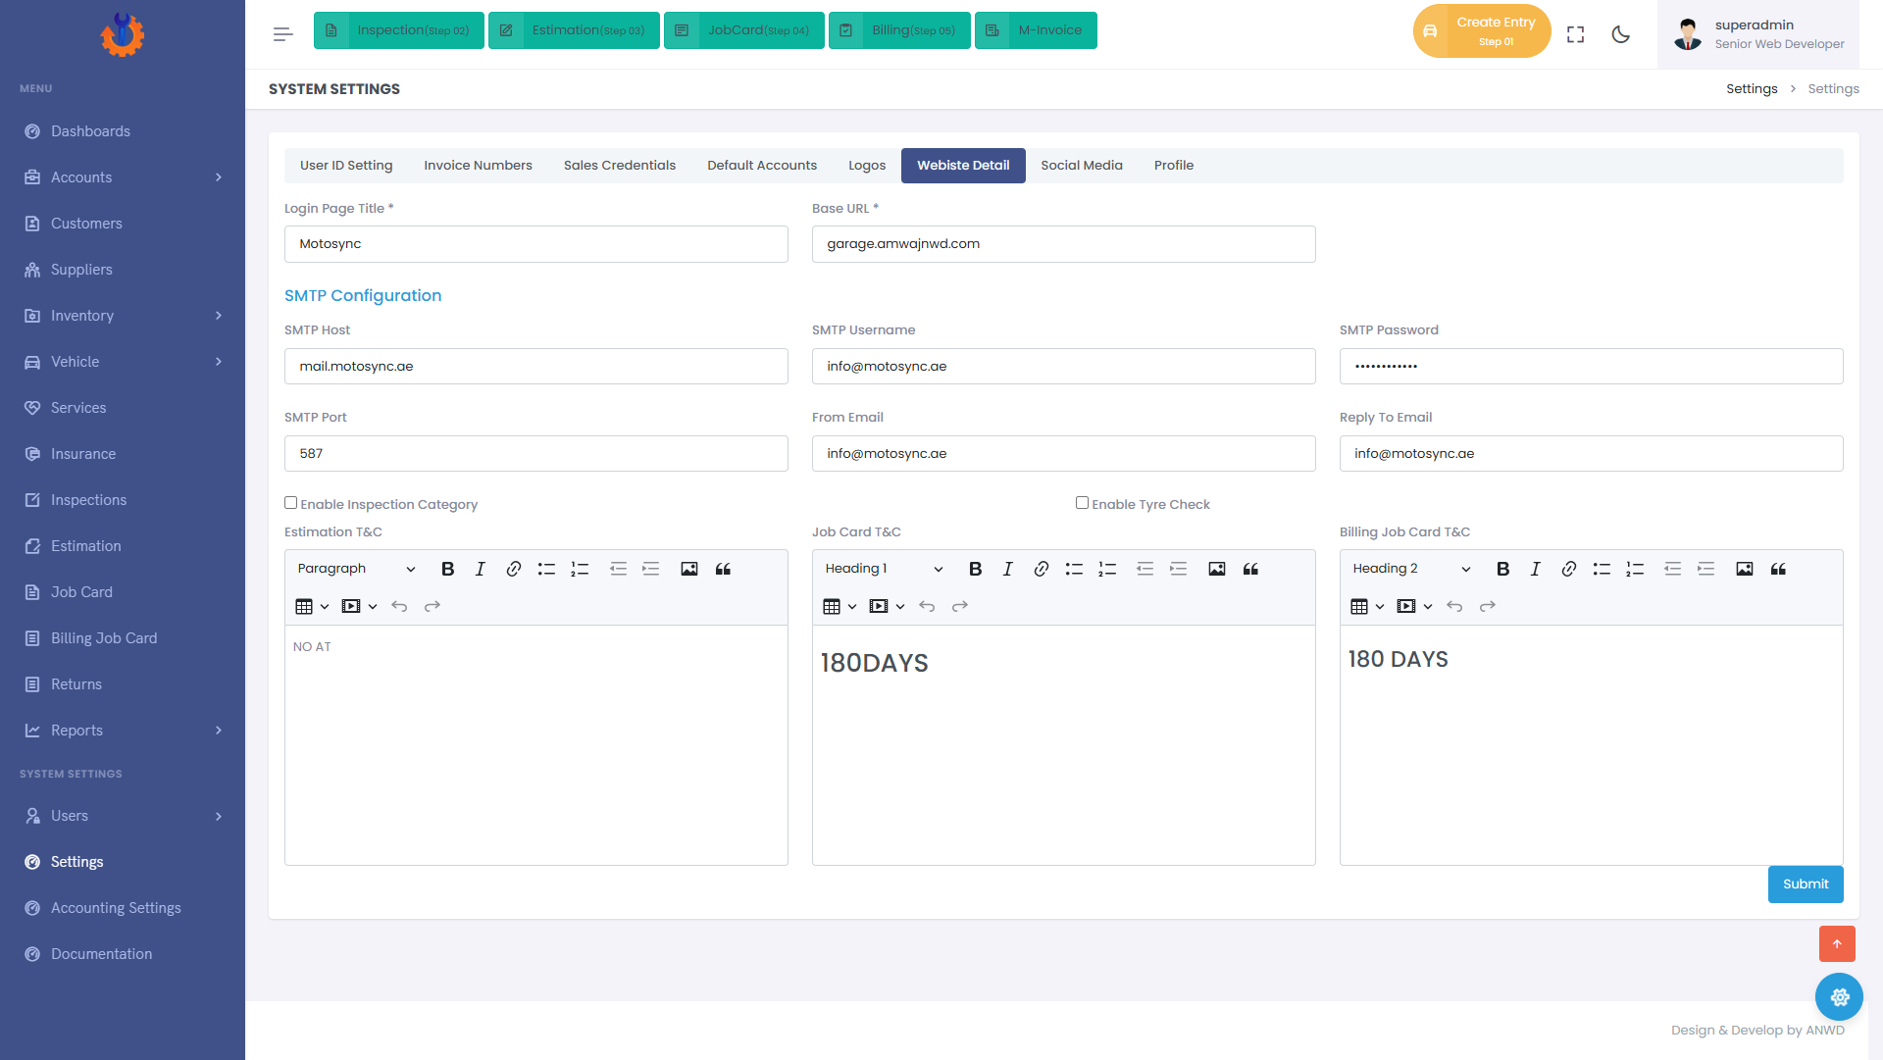1883x1060 pixels.
Task: Open Estimation step 03 button
Action: pyautogui.click(x=574, y=30)
